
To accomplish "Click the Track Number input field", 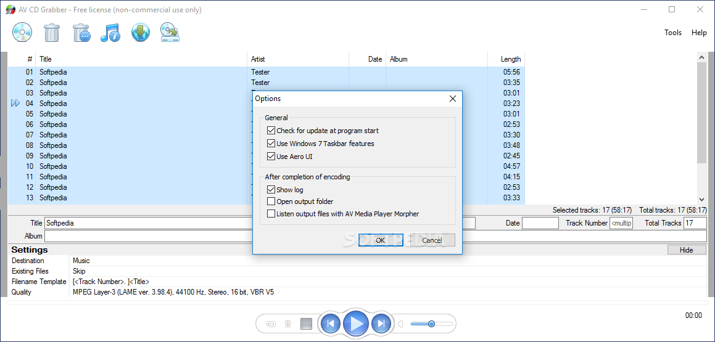I will [621, 223].
